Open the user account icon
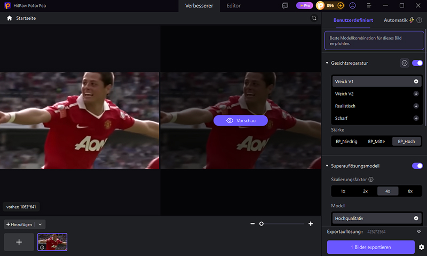 (352, 5)
